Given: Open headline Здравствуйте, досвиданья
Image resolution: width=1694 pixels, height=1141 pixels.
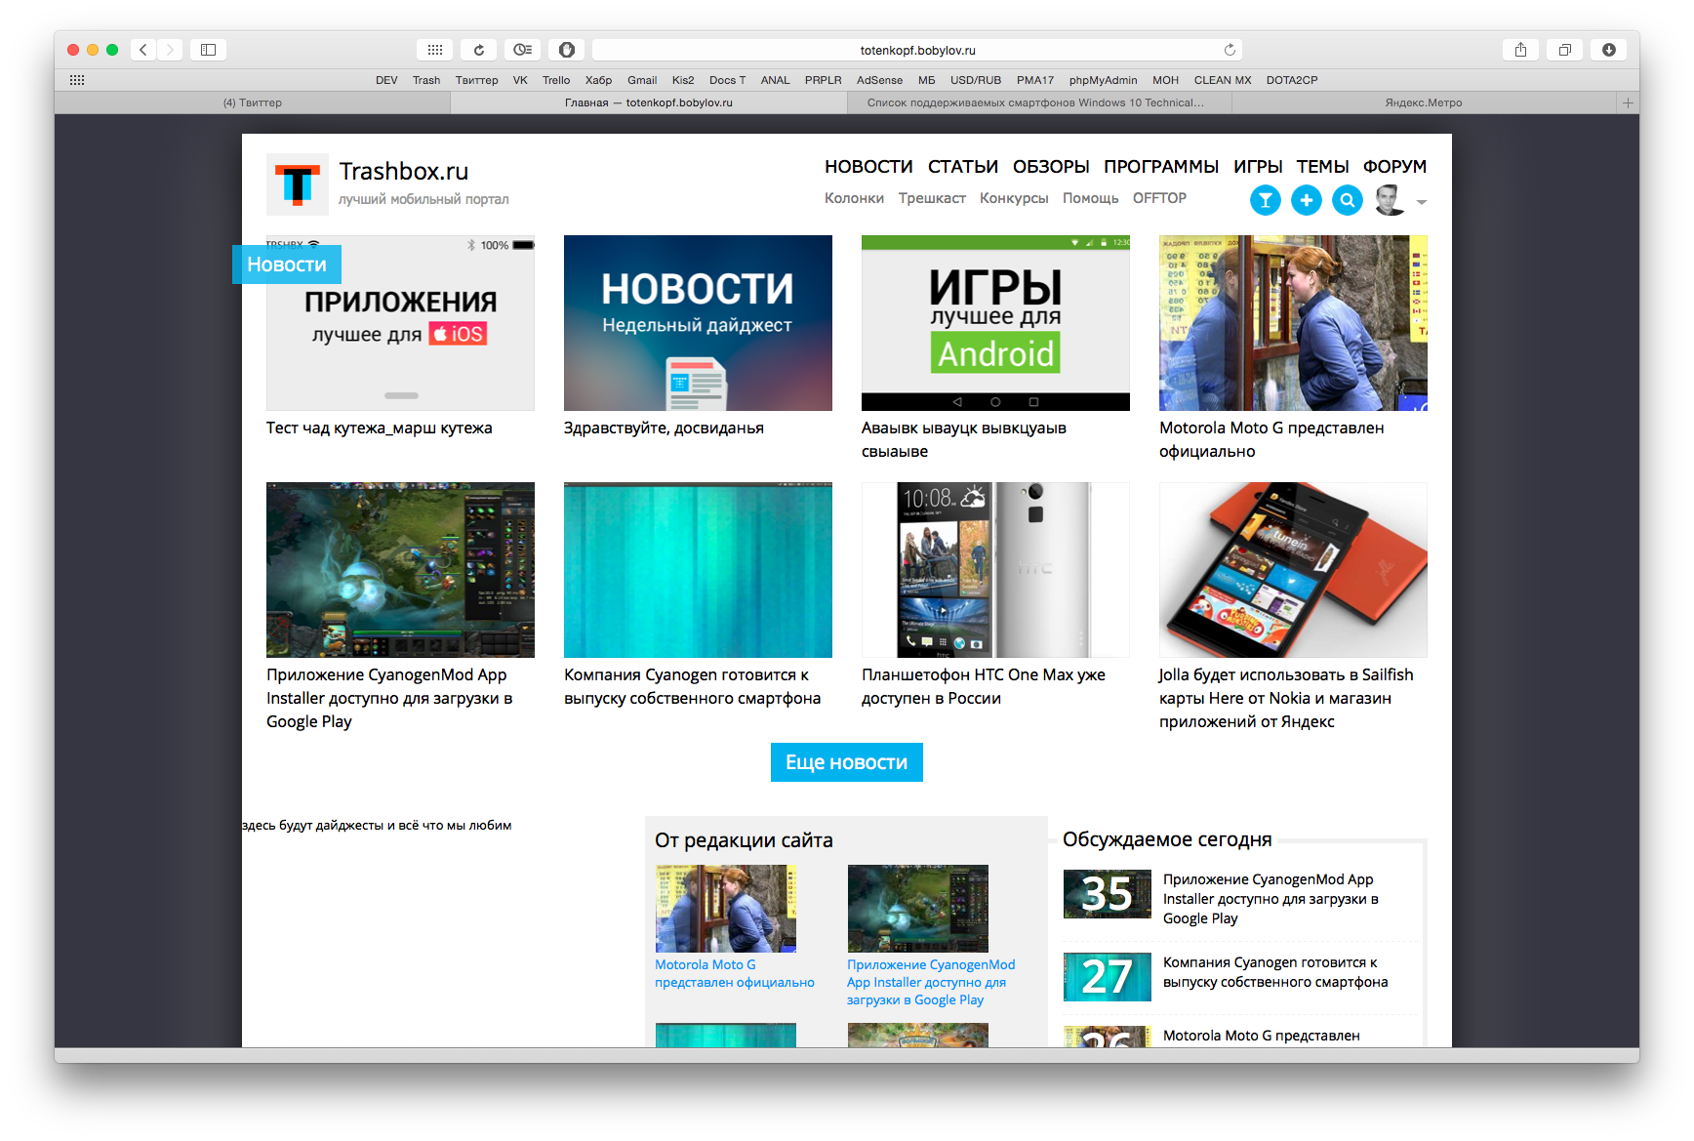Looking at the screenshot, I should (664, 428).
